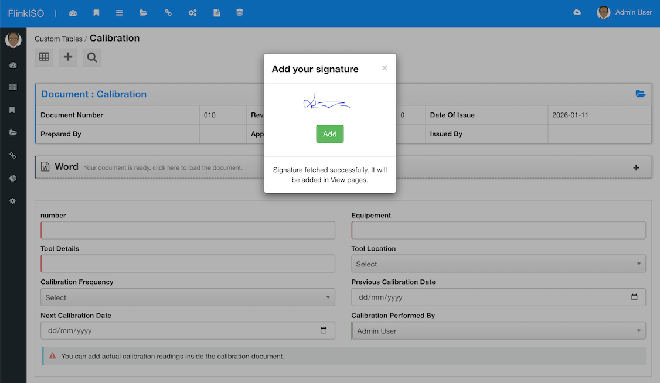Click the search magnifier button
The height and width of the screenshot is (383, 660).
pyautogui.click(x=91, y=57)
